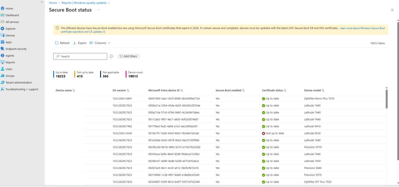The image size is (399, 187).
Task: Sort by the Certificate status column
Action: (274, 90)
